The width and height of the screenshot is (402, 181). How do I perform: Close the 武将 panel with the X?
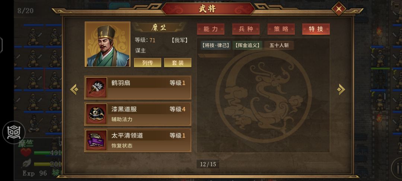pyautogui.click(x=339, y=9)
